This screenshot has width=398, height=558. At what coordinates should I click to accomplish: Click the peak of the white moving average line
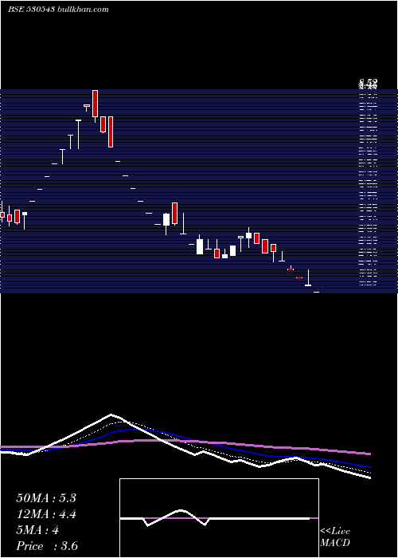click(x=111, y=415)
